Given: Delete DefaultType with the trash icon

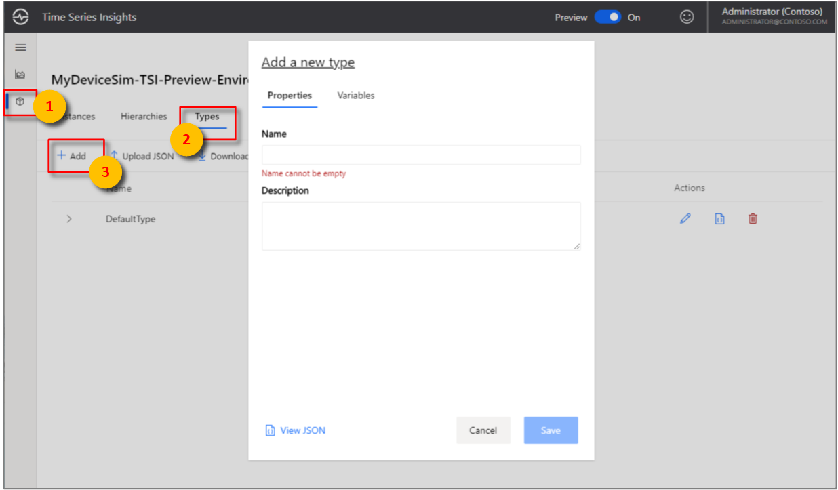Looking at the screenshot, I should (x=753, y=218).
